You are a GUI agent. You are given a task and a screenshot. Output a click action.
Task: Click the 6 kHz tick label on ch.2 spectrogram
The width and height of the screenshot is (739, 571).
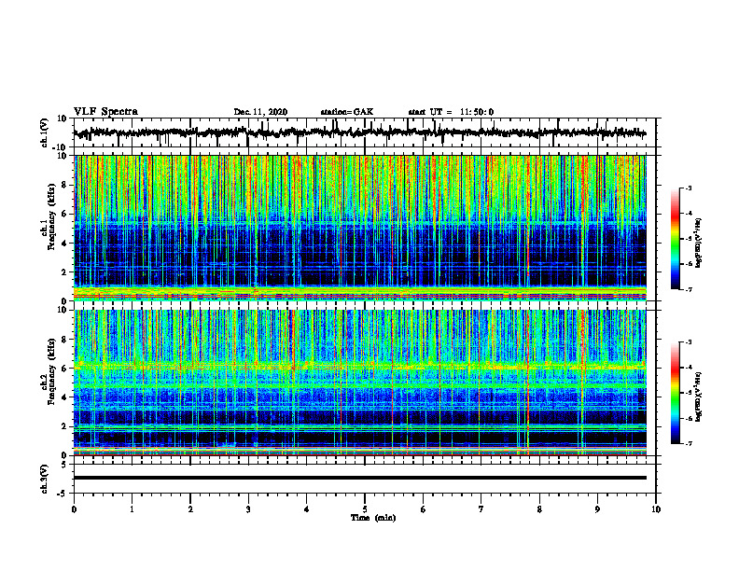point(64,369)
